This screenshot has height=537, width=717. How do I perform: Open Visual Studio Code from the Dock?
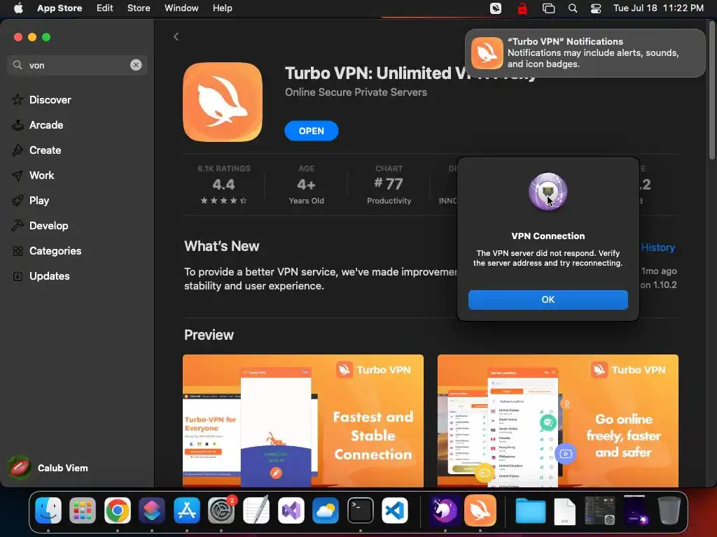point(395,510)
